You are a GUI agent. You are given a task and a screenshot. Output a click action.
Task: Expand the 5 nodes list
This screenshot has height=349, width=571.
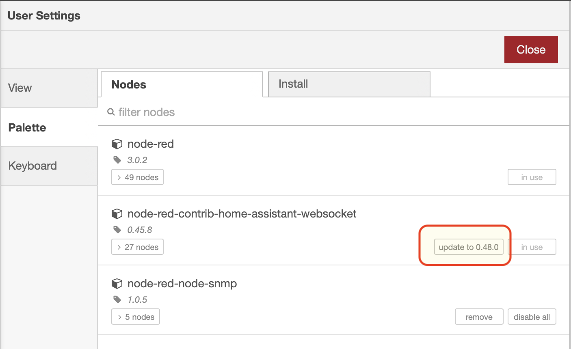coord(136,317)
